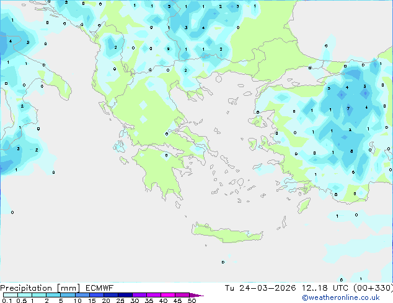The image size is (393, 303).
Task: Click the 'Precipitation [mm]' legend title
Action: click(40, 288)
